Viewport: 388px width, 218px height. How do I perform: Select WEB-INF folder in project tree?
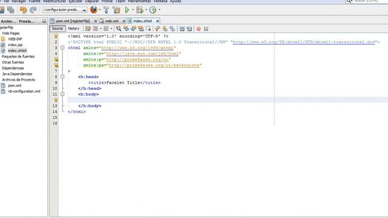[x=15, y=39]
